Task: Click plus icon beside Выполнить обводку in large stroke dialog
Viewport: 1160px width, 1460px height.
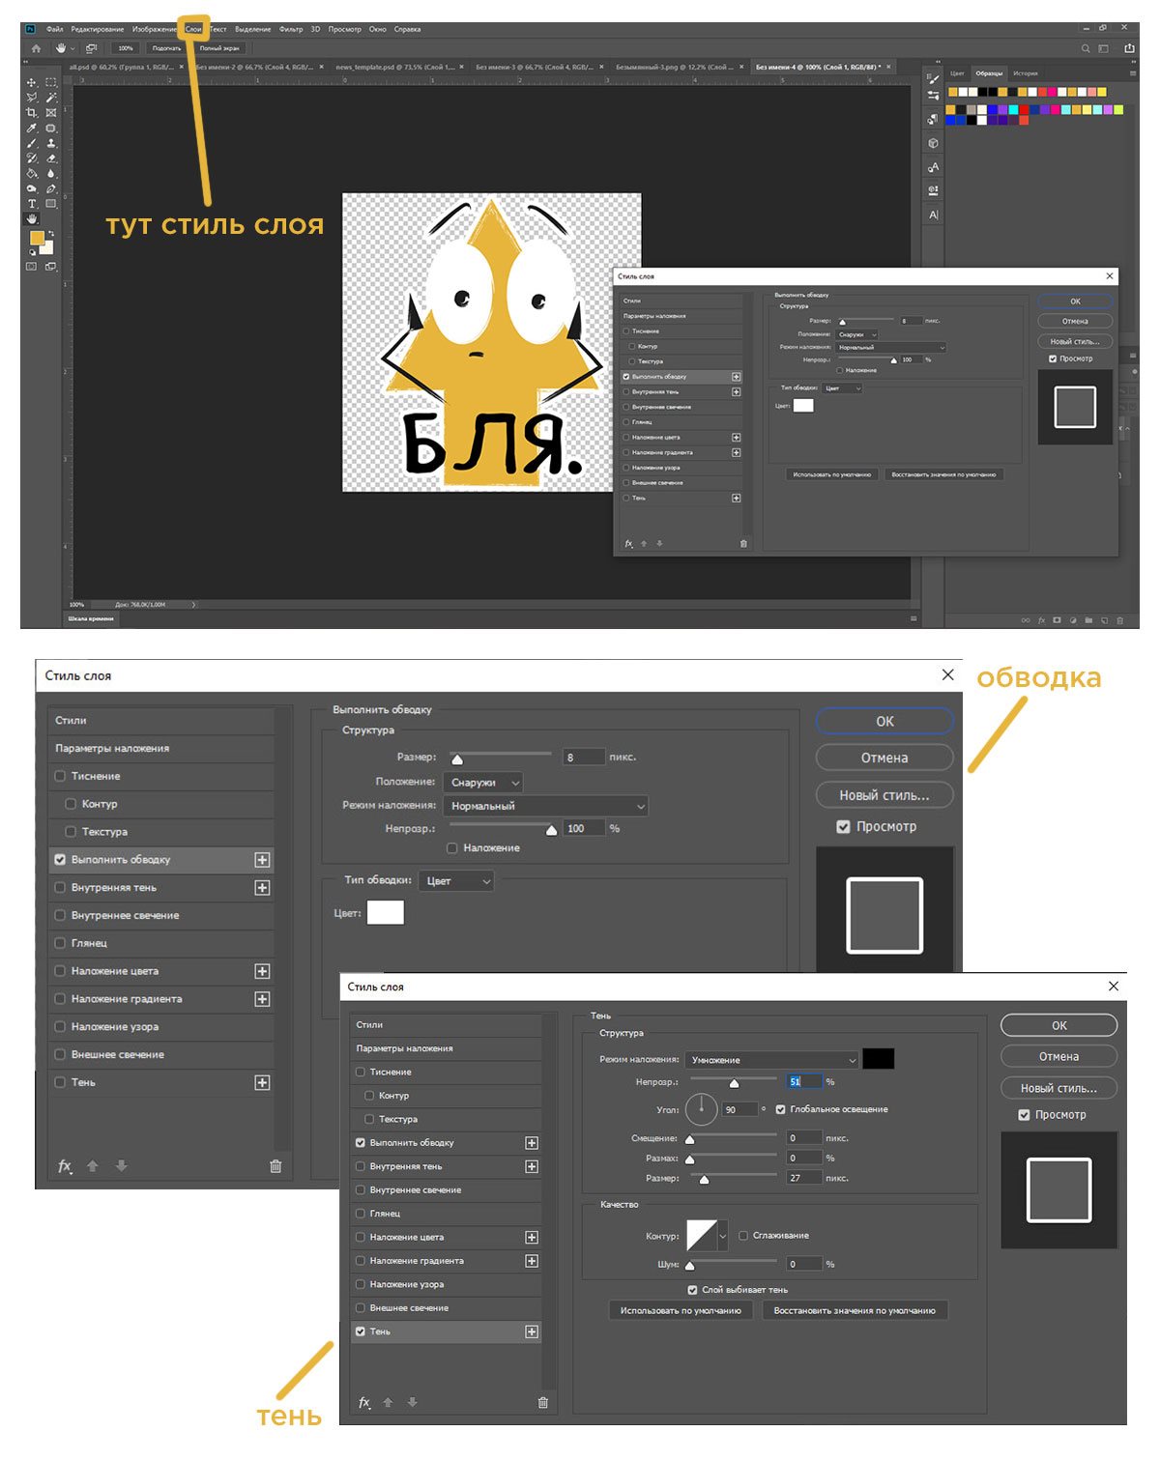Action: 262,860
